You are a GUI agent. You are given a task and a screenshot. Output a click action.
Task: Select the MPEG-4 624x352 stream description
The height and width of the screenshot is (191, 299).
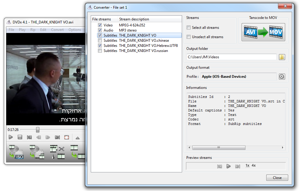point(132,25)
